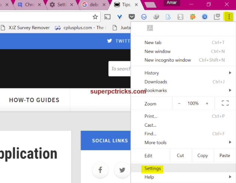
Task: Open Downloads from the menu
Action: click(183, 82)
